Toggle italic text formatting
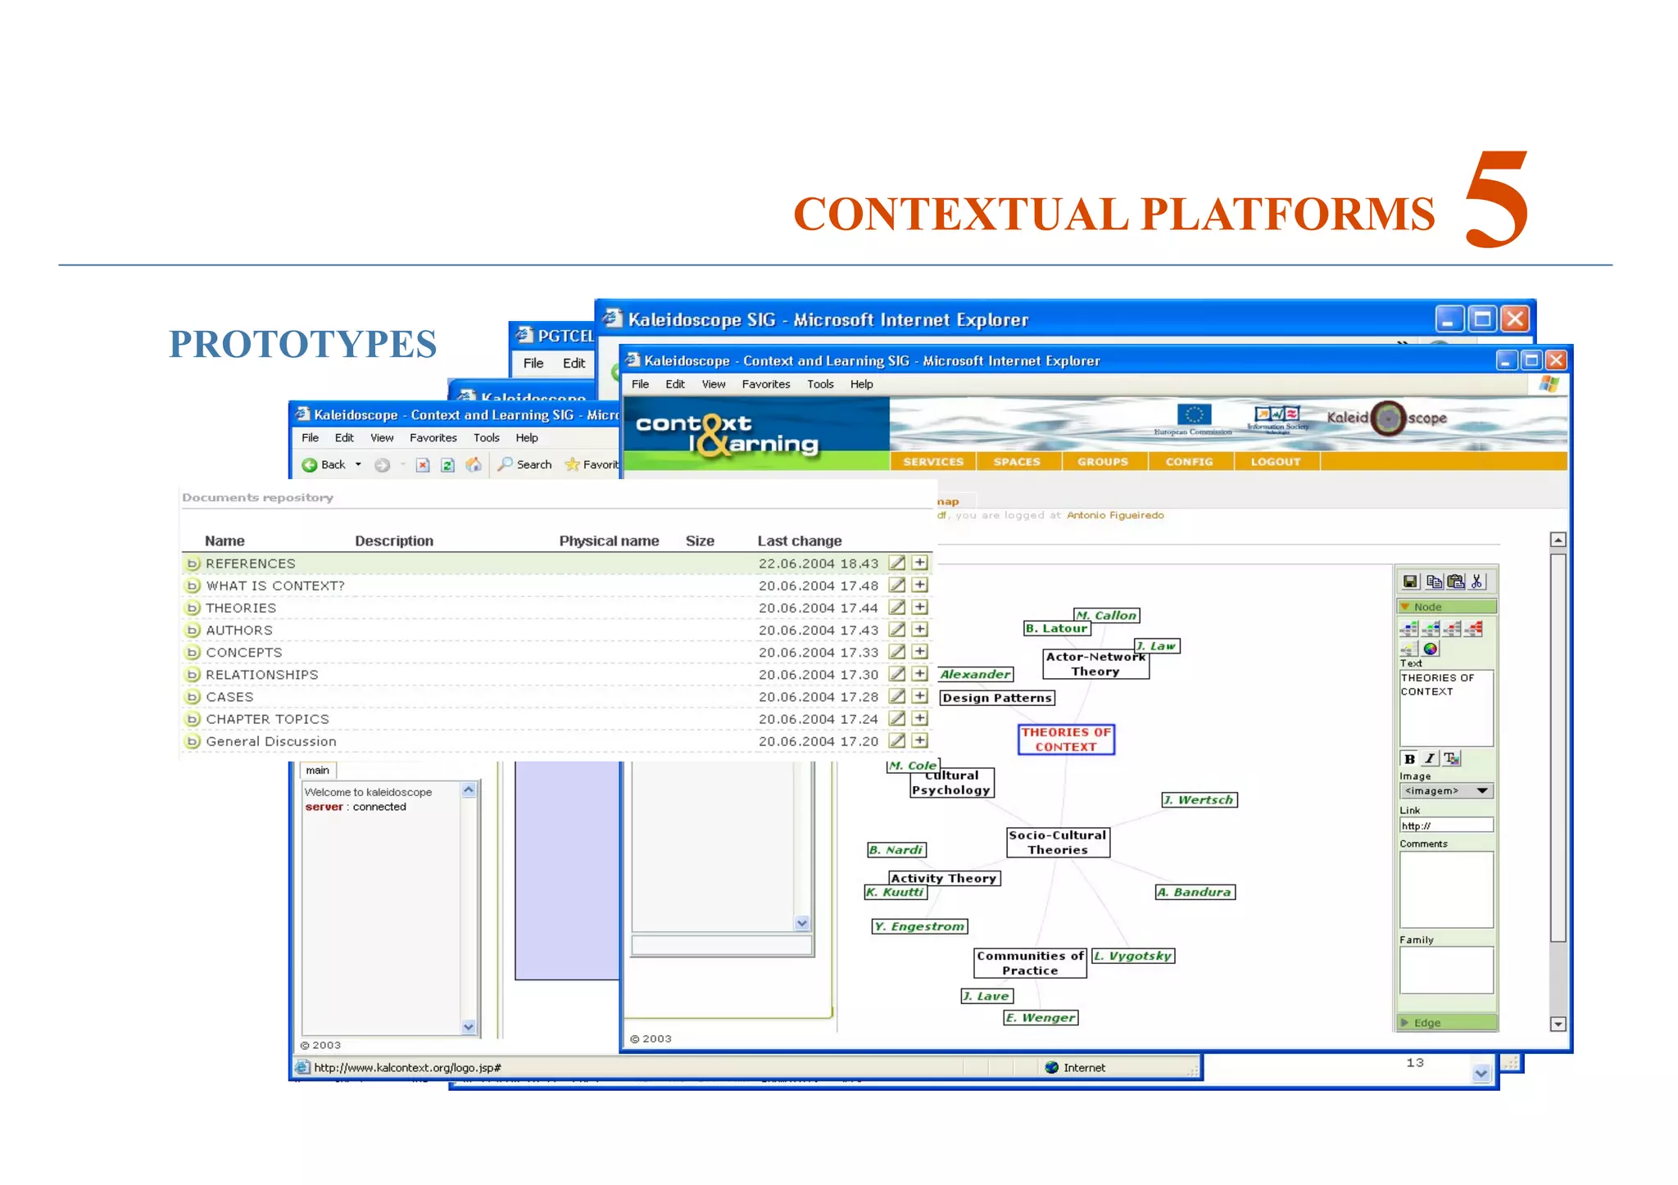This screenshot has height=1185, width=1678. tap(1430, 758)
